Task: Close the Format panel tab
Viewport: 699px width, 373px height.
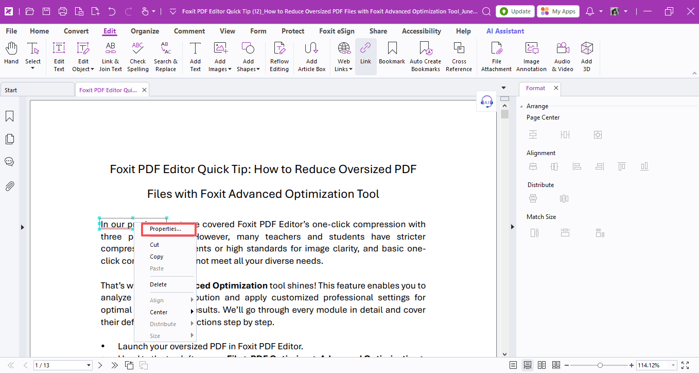Action: tap(556, 88)
